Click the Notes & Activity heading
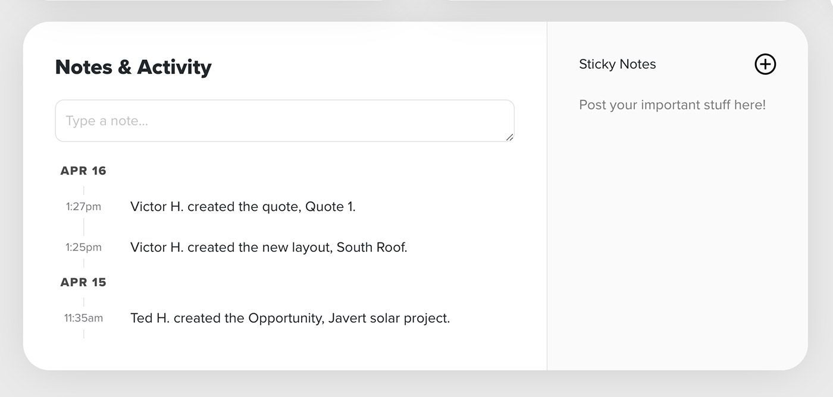The height and width of the screenshot is (397, 833). [x=133, y=67]
